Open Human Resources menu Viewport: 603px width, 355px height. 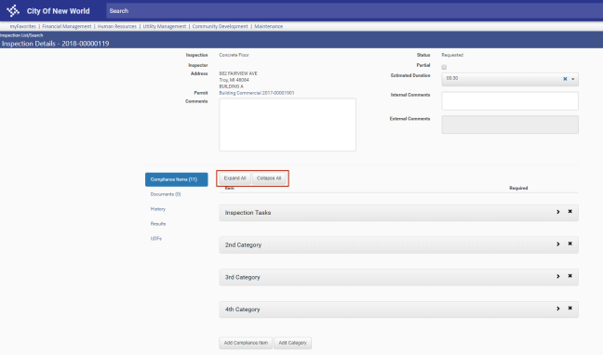tap(117, 27)
